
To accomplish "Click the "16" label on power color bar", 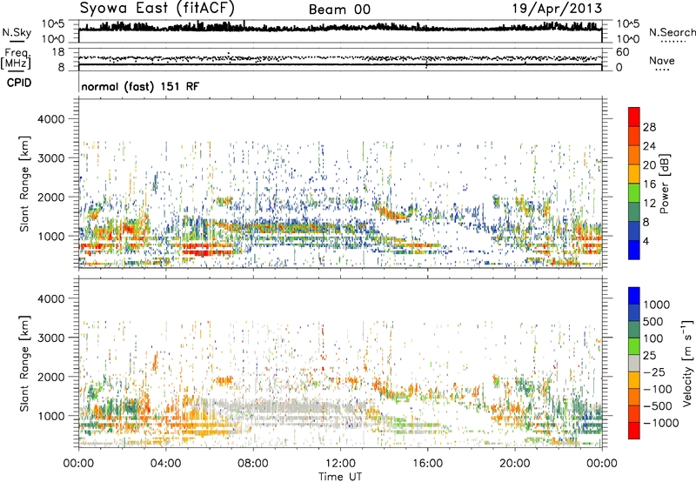I will 649,184.
